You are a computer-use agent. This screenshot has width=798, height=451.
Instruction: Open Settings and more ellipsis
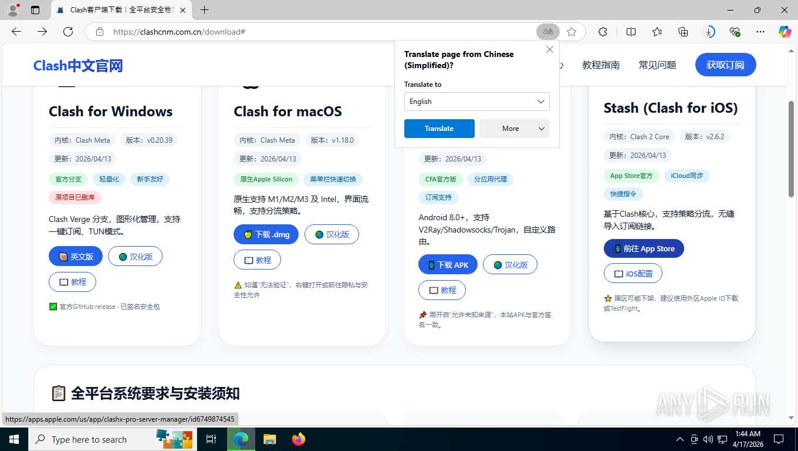[x=760, y=32]
